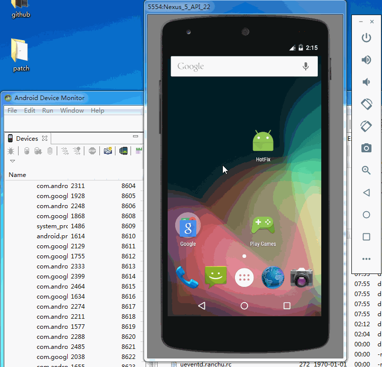Launch the Play Games app

[x=263, y=225]
